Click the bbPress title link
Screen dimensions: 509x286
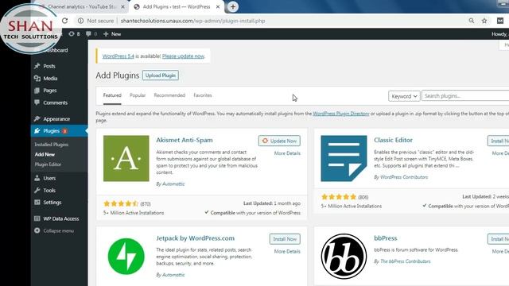click(x=385, y=238)
